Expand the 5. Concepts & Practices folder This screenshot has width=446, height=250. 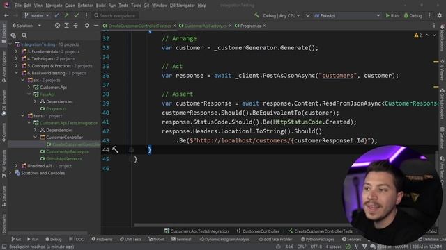(x=16, y=66)
